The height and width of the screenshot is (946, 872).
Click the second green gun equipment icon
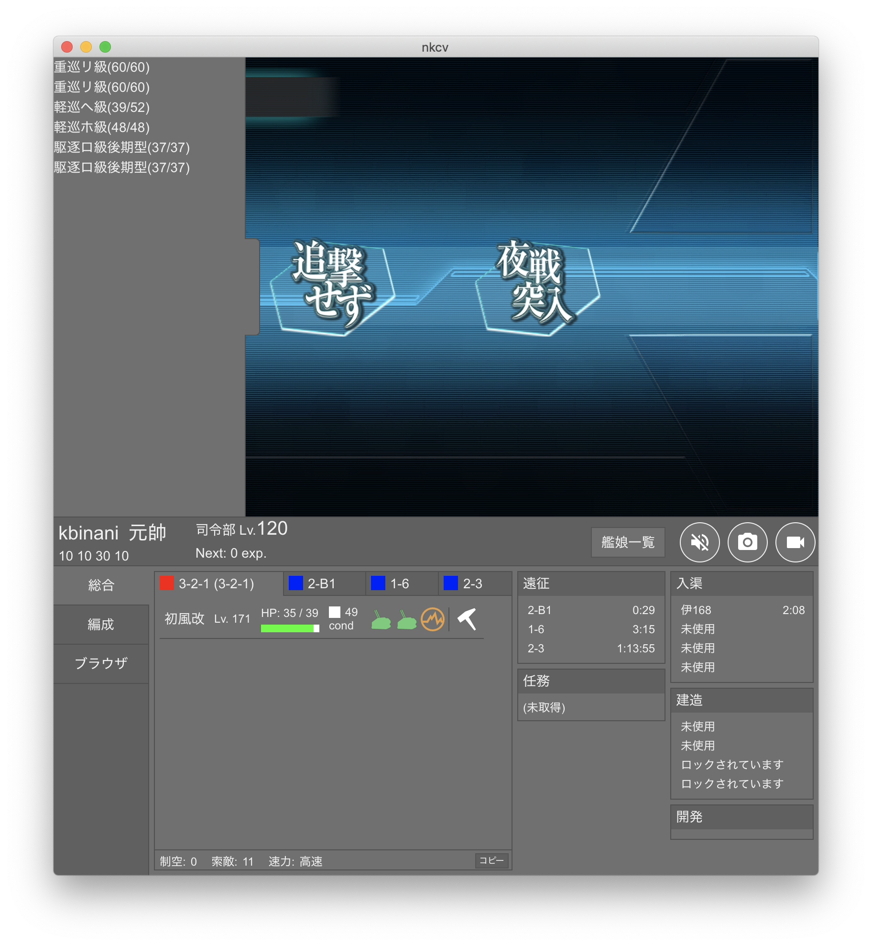point(407,620)
